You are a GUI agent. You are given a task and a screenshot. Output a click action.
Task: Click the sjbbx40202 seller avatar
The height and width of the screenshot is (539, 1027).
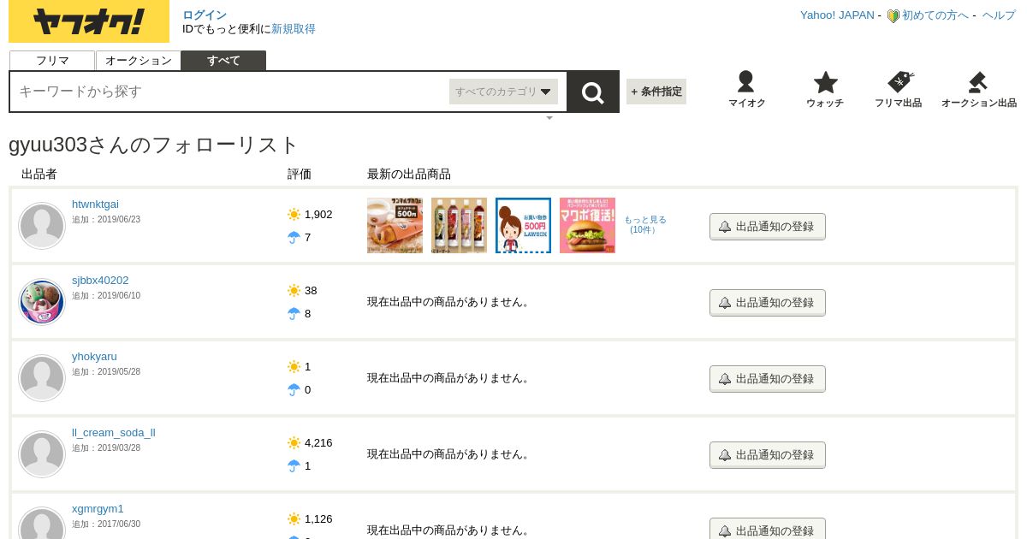[42, 302]
